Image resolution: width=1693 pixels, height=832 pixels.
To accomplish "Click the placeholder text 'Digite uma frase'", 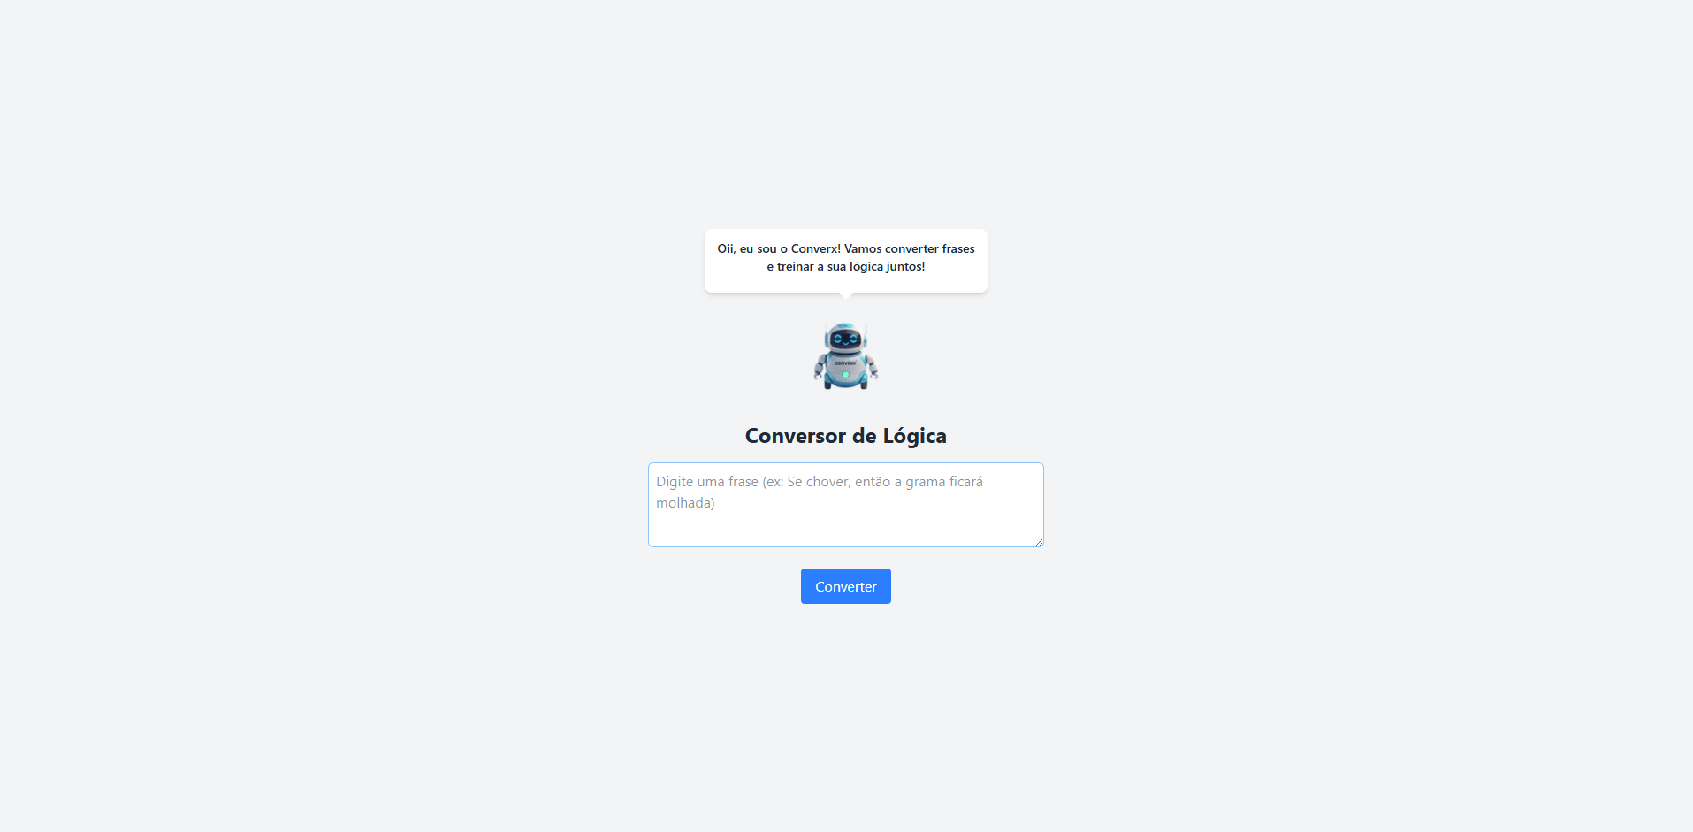I will pos(707,482).
